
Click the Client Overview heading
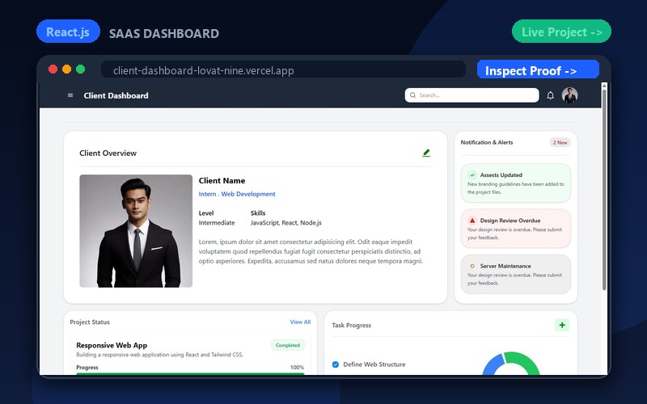click(x=108, y=153)
